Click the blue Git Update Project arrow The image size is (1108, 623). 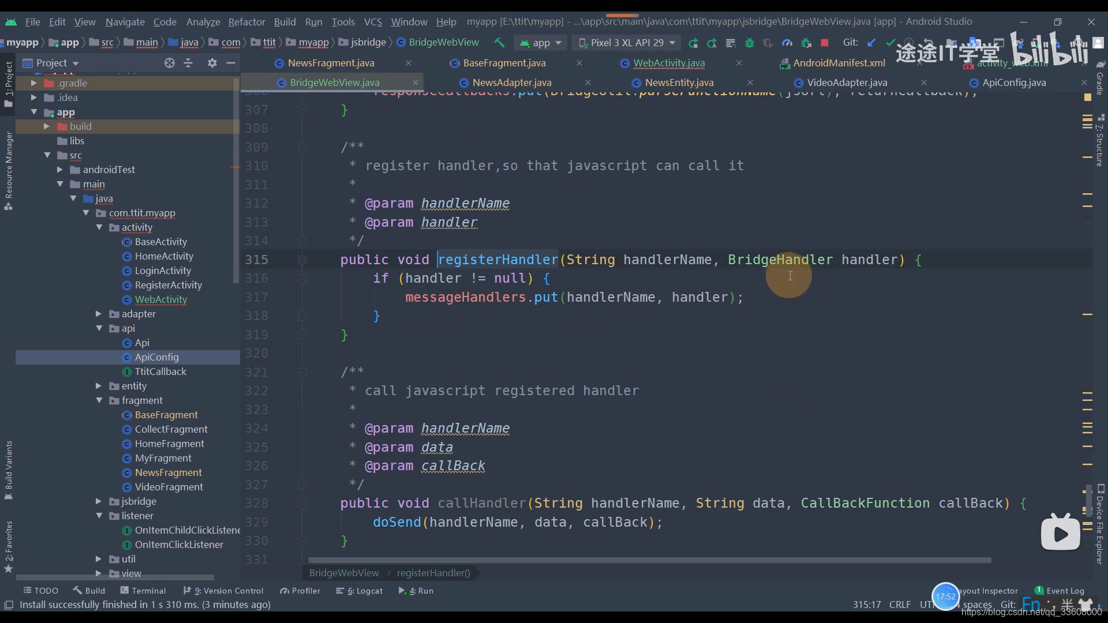(x=871, y=43)
